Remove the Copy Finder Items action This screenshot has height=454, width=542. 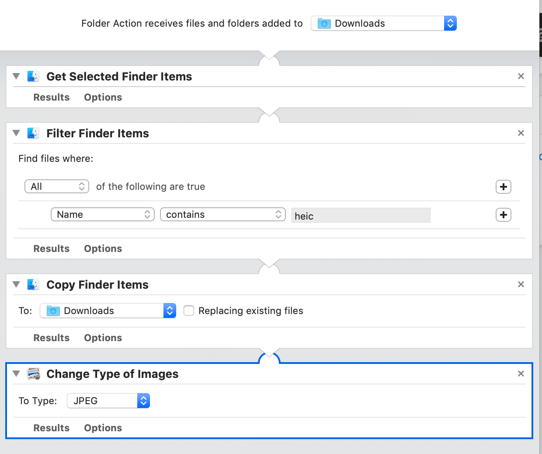point(521,284)
